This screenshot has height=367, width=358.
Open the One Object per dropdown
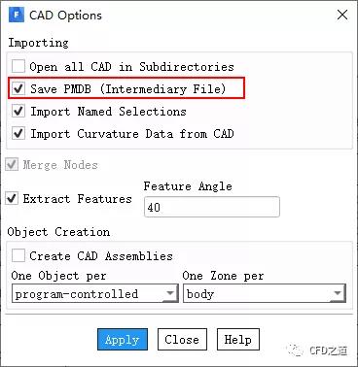[95, 293]
